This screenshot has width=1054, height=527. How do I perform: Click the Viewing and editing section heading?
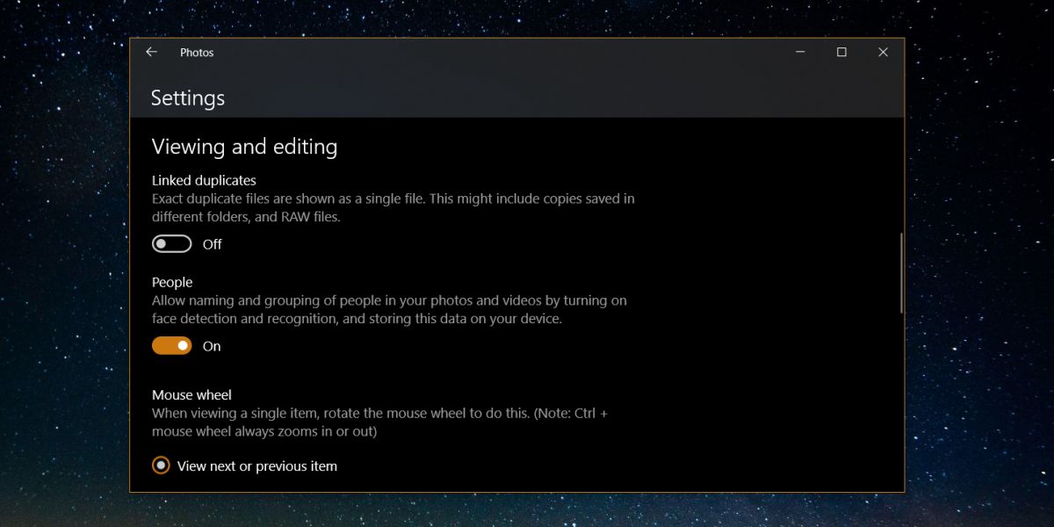click(x=244, y=147)
